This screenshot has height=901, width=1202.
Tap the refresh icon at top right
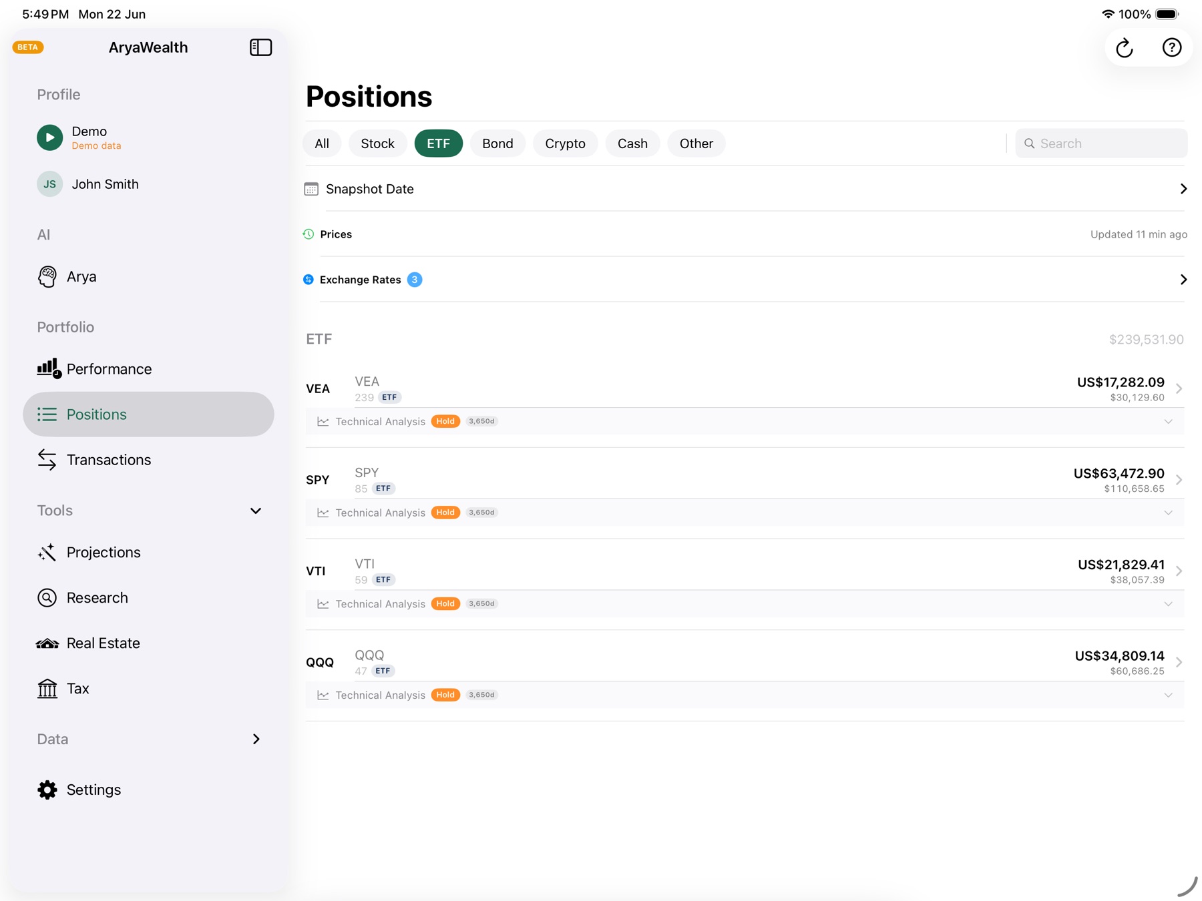[1125, 47]
